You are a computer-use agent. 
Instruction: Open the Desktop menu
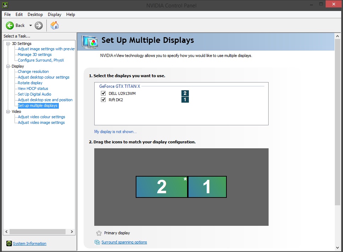point(35,15)
